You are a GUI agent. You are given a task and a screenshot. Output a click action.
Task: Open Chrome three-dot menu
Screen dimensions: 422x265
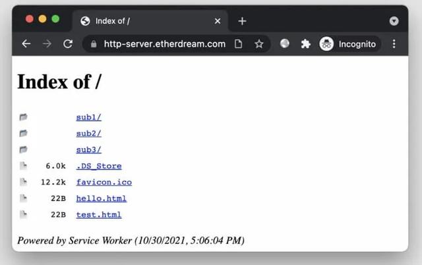pos(394,44)
